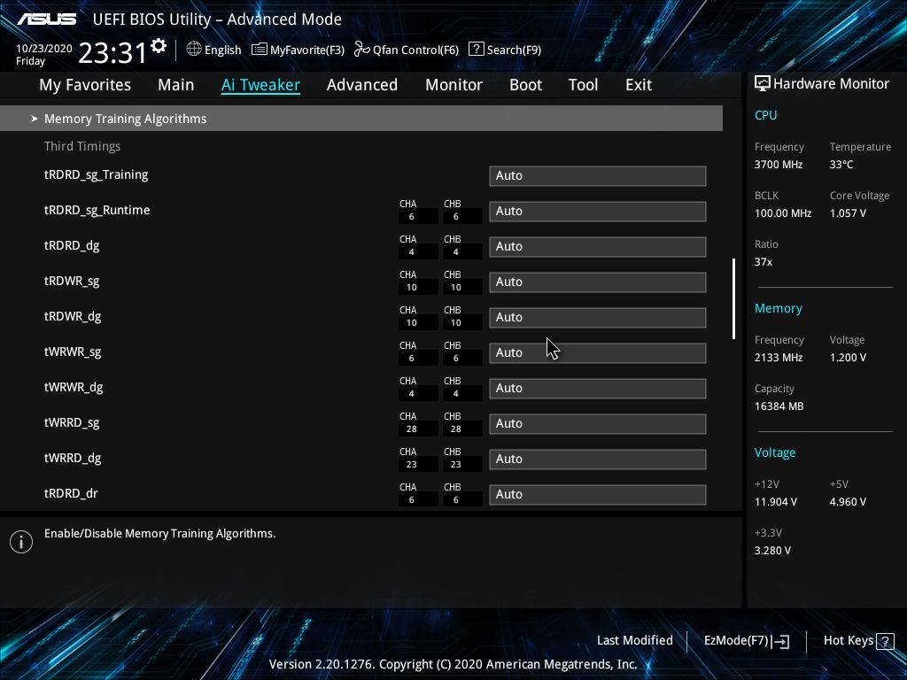
Task: Click the settings list scrollbar thumb
Action: (x=733, y=298)
